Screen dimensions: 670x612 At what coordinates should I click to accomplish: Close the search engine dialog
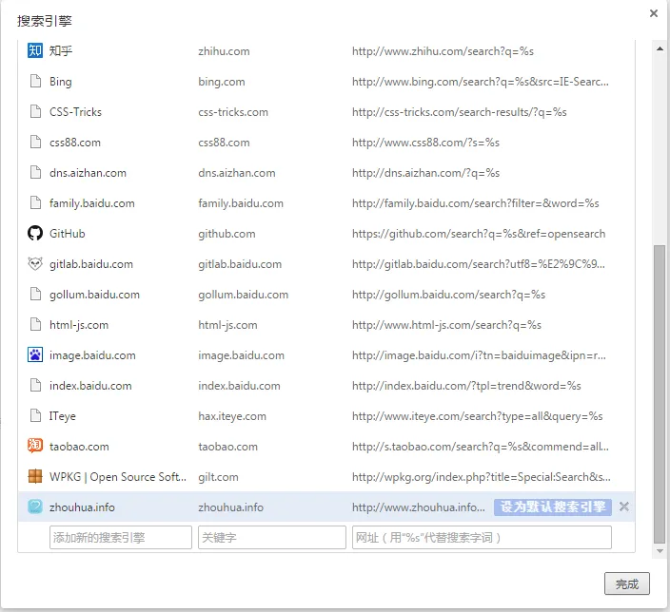pyautogui.click(x=653, y=13)
